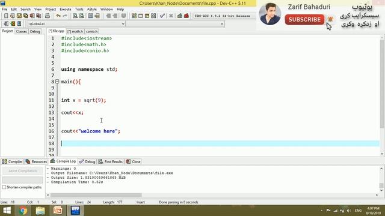Click the Goto Line toolbar icon
Viewport: 385px width, 216px height.
(97, 16)
